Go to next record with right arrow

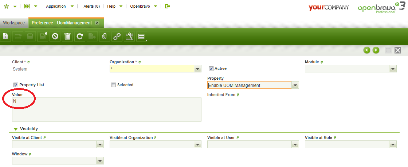tap(376, 50)
